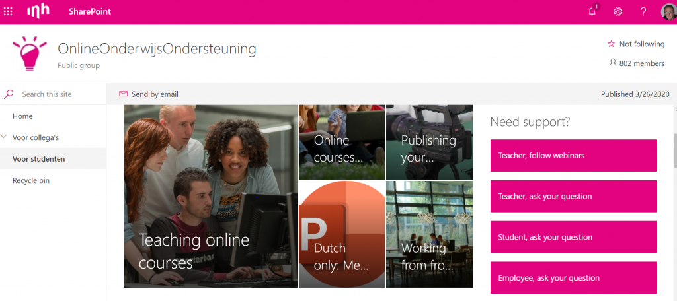
Task: Open the settings gear icon
Action: tap(618, 12)
